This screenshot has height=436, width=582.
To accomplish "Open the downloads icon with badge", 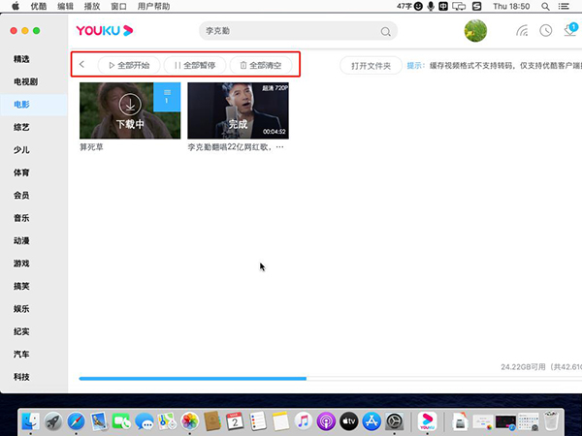I will coord(570,31).
